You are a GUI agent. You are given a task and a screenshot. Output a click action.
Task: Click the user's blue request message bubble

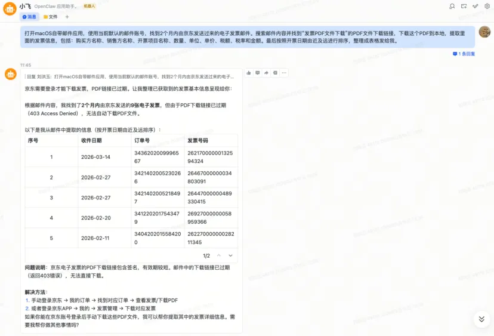[x=248, y=37]
